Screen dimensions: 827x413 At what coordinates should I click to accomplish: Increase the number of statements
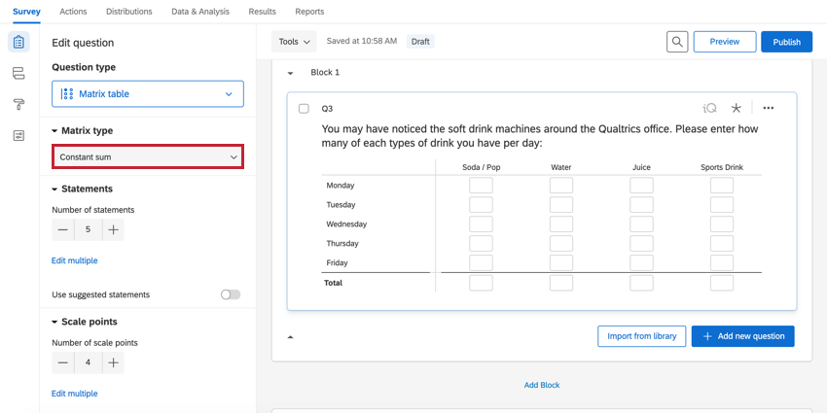(x=114, y=230)
